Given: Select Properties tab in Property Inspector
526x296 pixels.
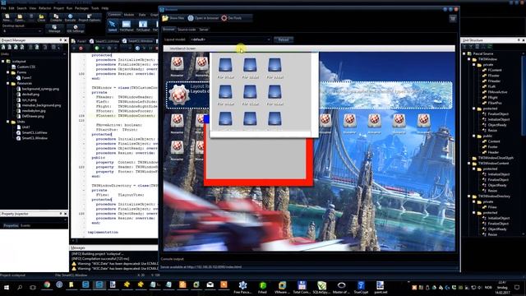Looking at the screenshot, I should point(11,225).
